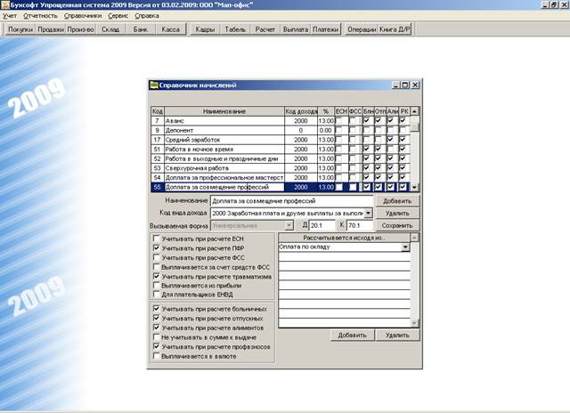
Task: Uncheck 'Учитывать при расчете ПФР'
Action: point(158,247)
